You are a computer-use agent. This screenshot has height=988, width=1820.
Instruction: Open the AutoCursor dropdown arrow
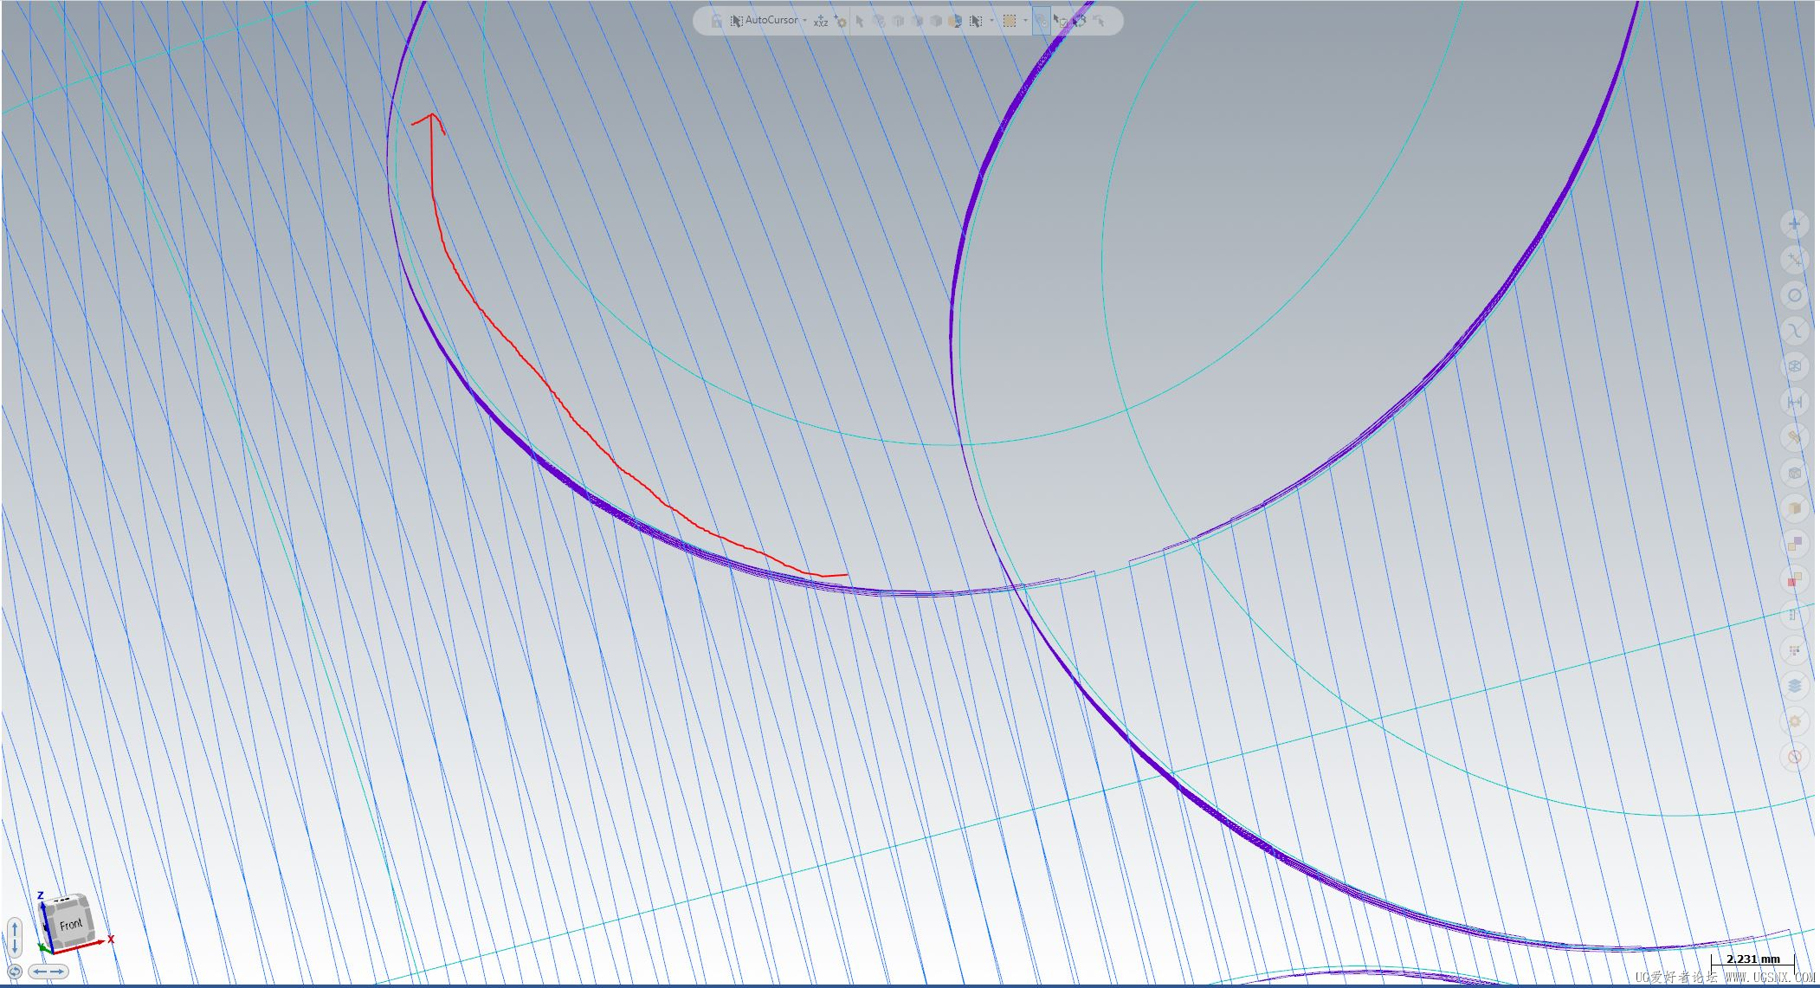point(805,20)
